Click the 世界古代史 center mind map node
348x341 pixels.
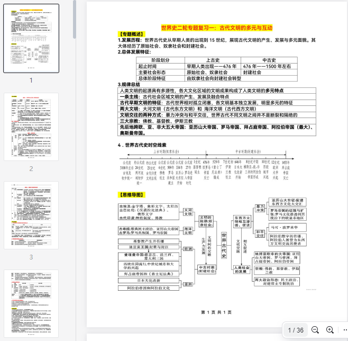(224, 245)
